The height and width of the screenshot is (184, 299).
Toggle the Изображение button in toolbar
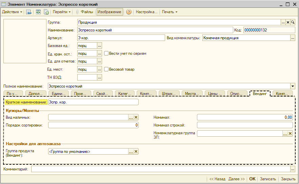pos(109,12)
